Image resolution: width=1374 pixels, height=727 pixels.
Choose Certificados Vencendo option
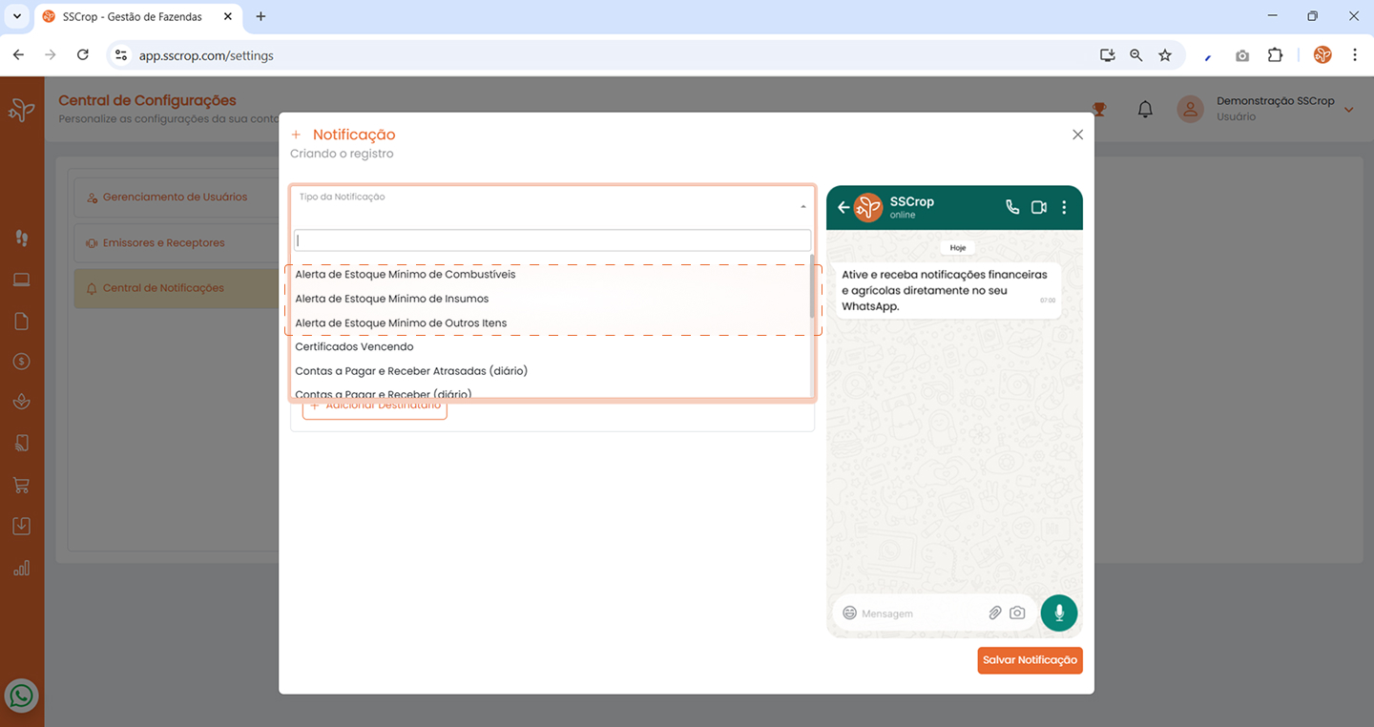click(354, 347)
